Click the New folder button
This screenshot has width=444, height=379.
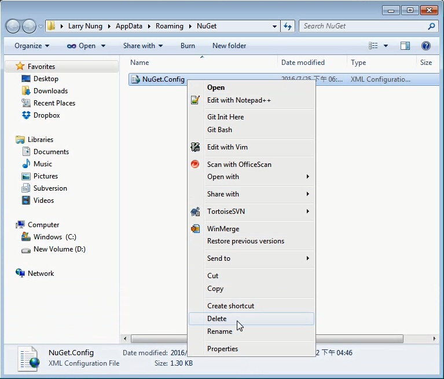click(229, 46)
